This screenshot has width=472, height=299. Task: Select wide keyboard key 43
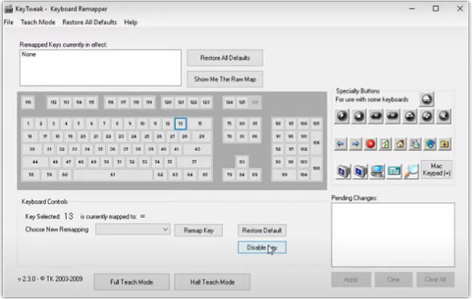pyautogui.click(x=198, y=149)
